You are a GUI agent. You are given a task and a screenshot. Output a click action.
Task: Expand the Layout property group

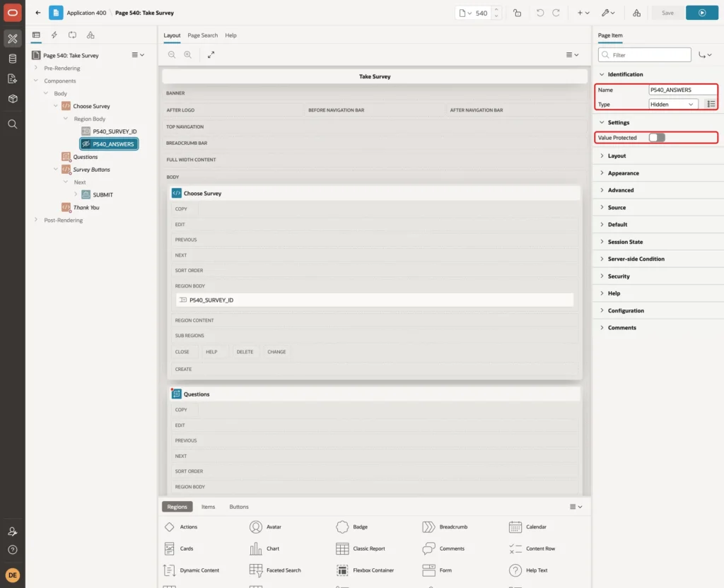point(602,156)
